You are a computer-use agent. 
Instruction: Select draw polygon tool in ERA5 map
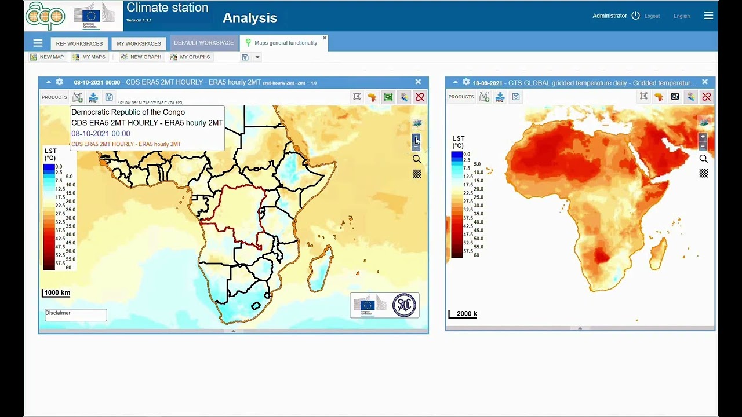(x=357, y=97)
